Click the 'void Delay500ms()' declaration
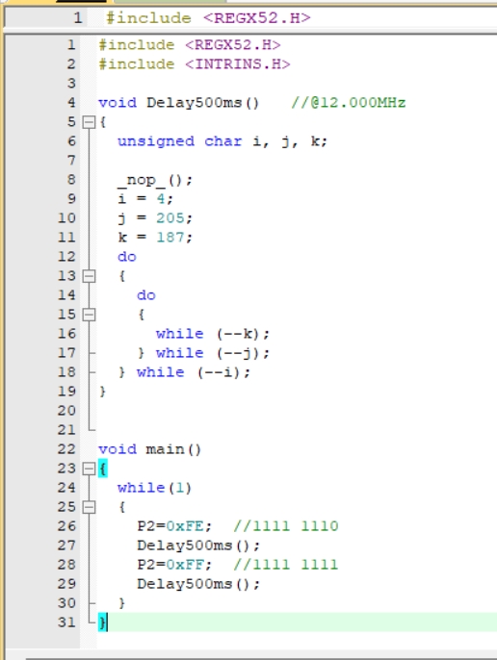The height and width of the screenshot is (660, 497). tap(179, 103)
